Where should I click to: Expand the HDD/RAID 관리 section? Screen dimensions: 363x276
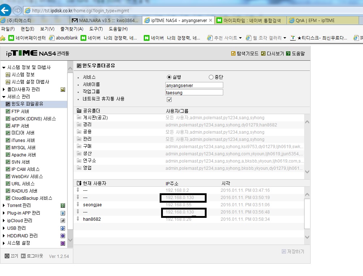pos(4,236)
